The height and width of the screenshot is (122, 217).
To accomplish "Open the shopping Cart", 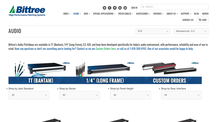I will (203, 20).
